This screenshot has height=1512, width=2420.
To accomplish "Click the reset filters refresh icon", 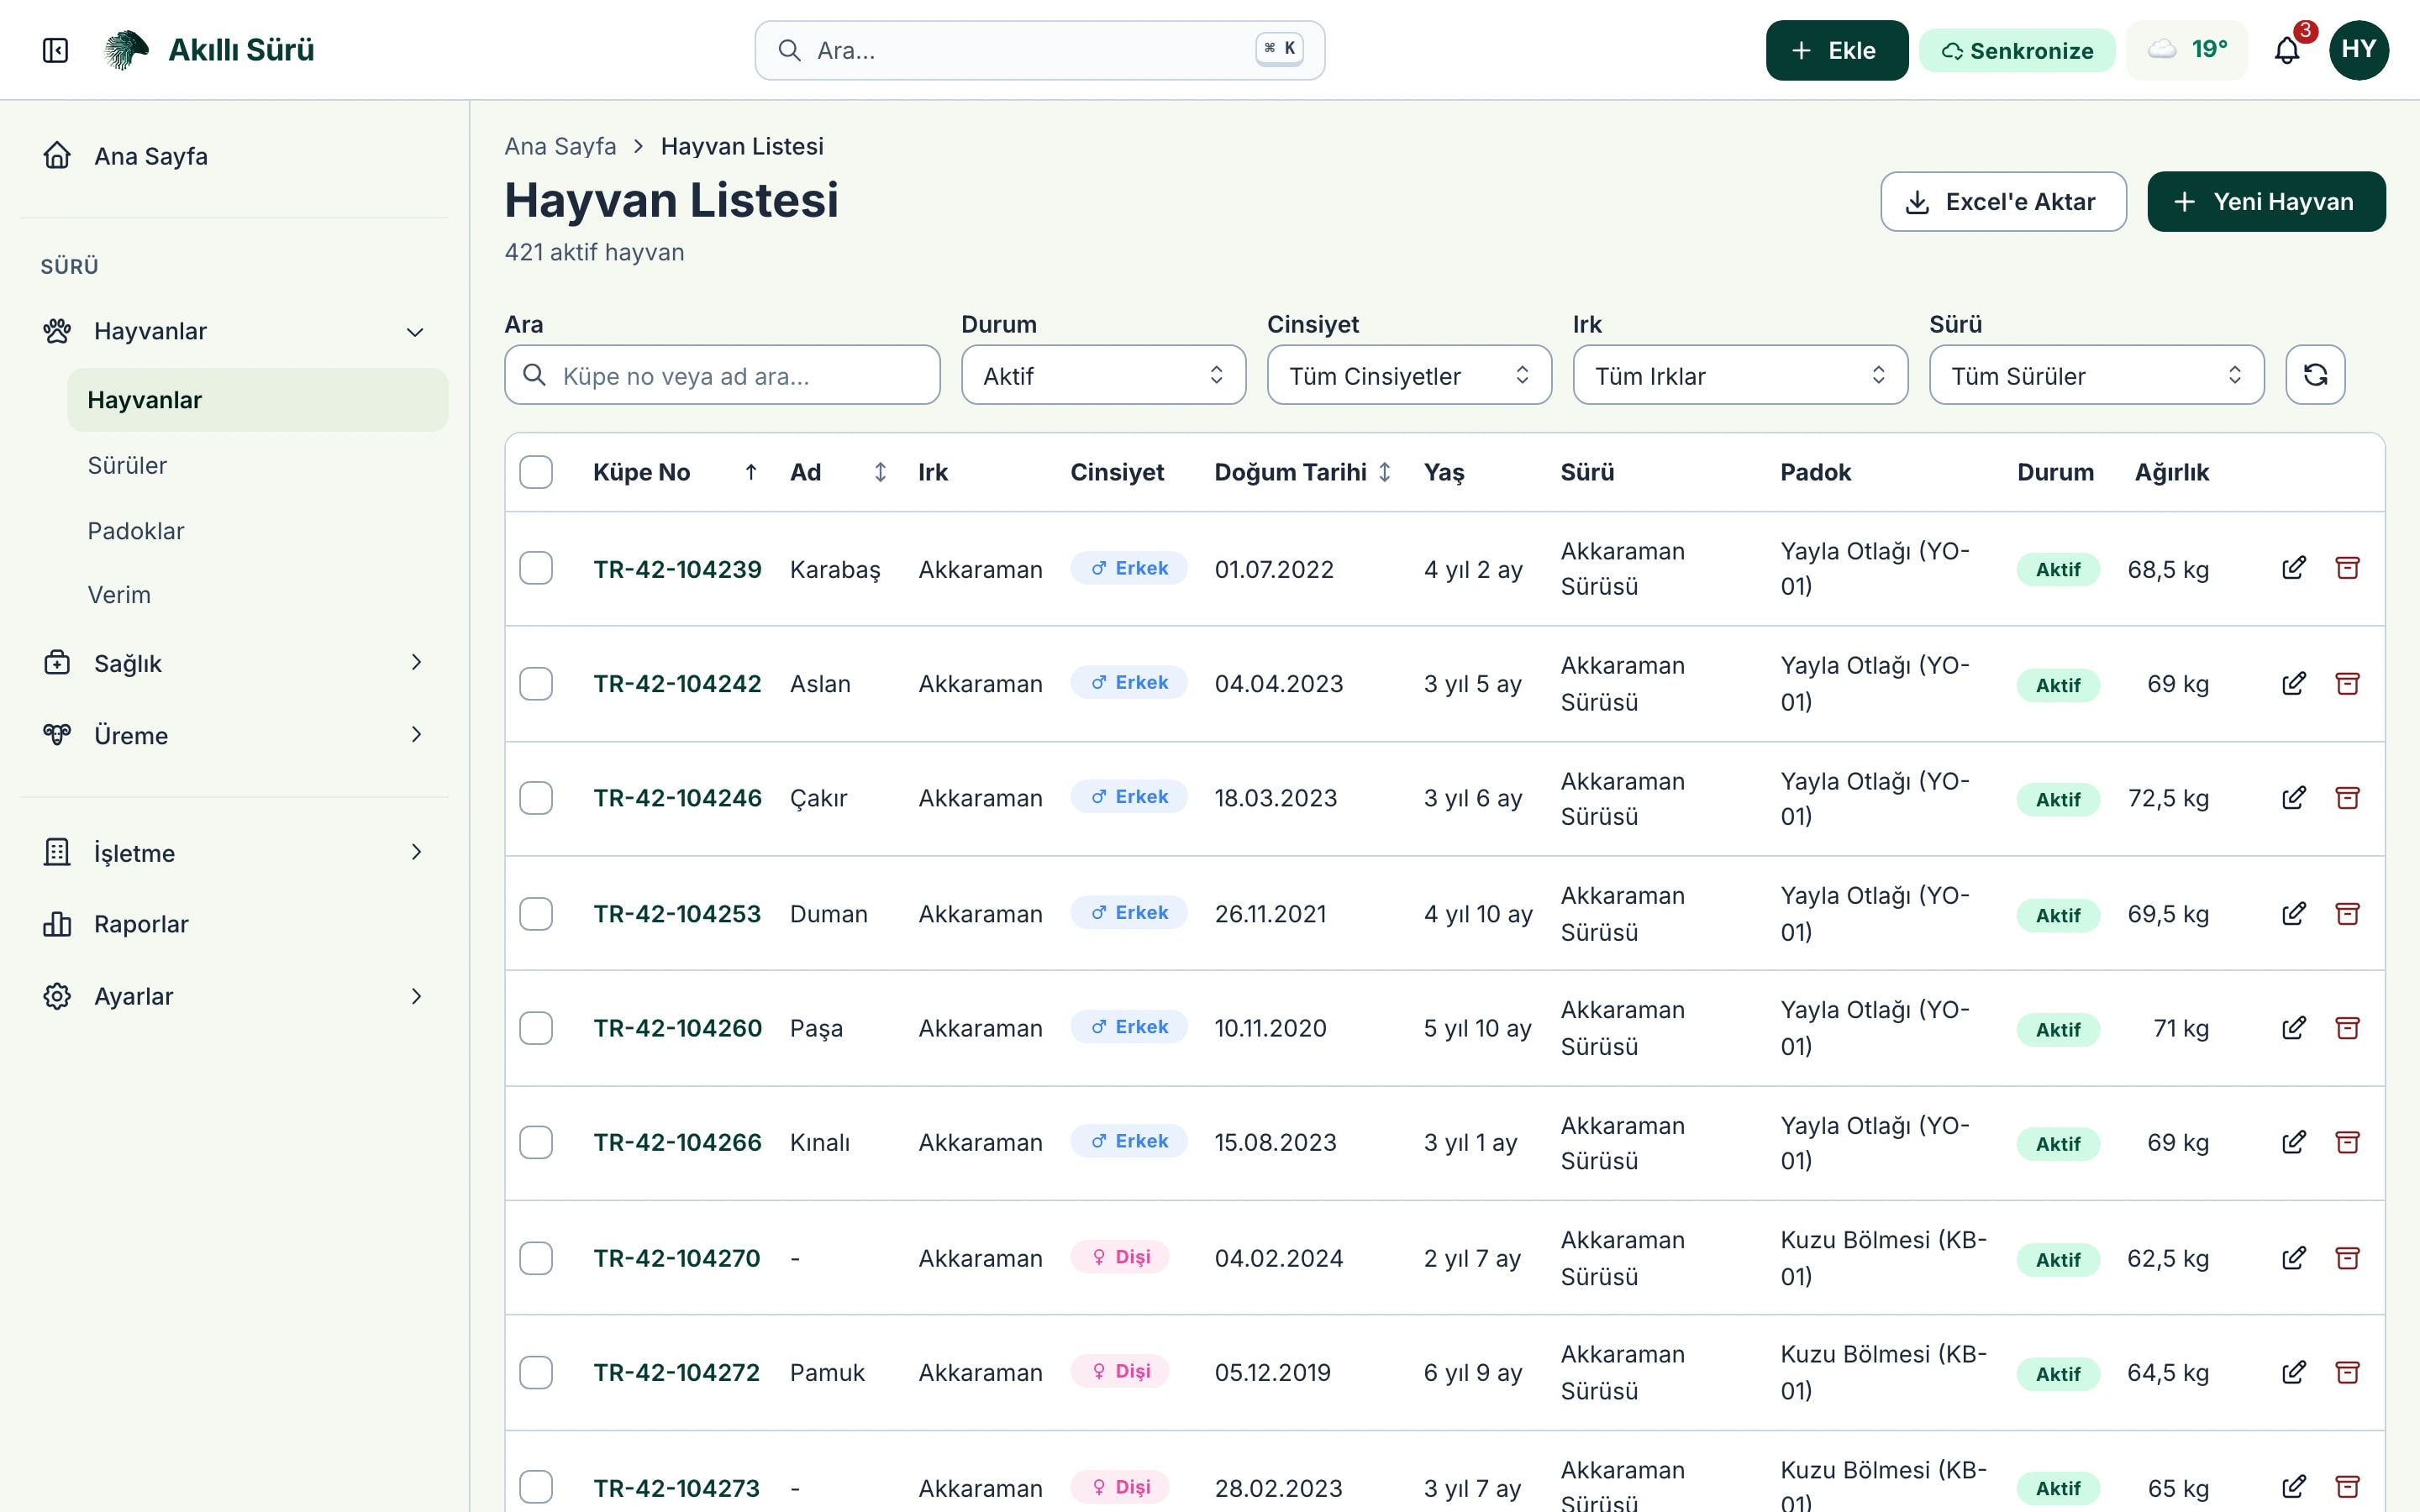I will (x=2315, y=375).
